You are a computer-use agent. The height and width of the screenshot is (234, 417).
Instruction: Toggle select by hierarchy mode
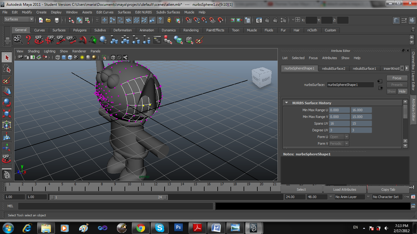click(71, 20)
